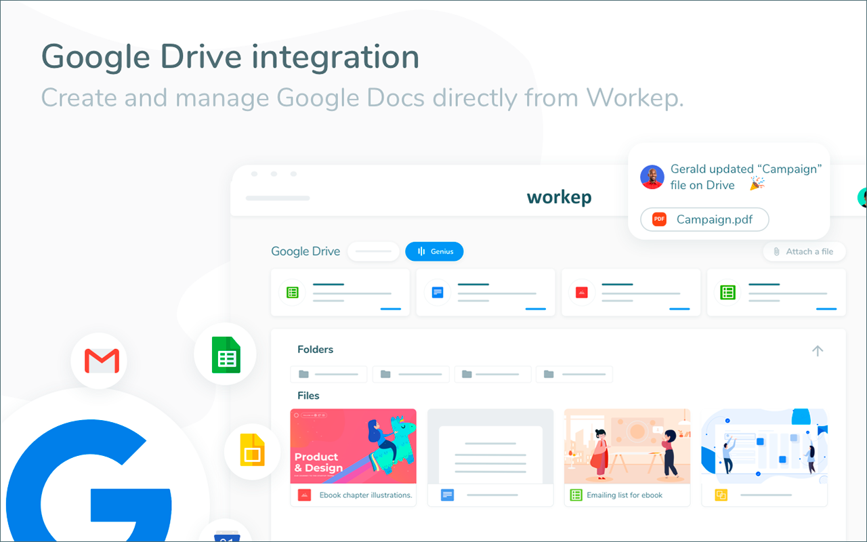867x542 pixels.
Task: Open the fourth folder chip
Action: pyautogui.click(x=574, y=374)
